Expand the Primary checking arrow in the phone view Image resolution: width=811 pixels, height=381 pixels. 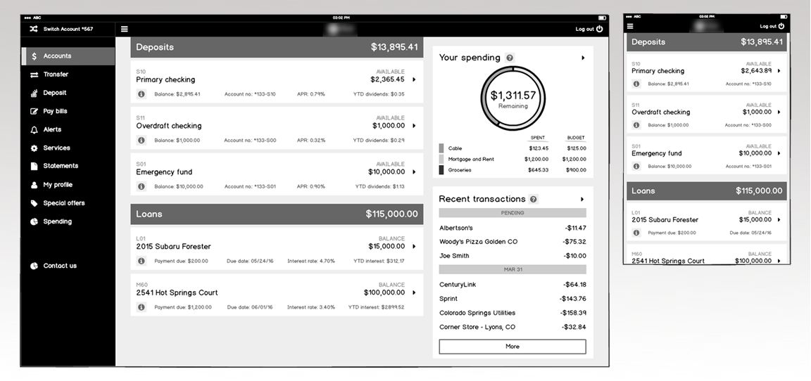point(779,71)
